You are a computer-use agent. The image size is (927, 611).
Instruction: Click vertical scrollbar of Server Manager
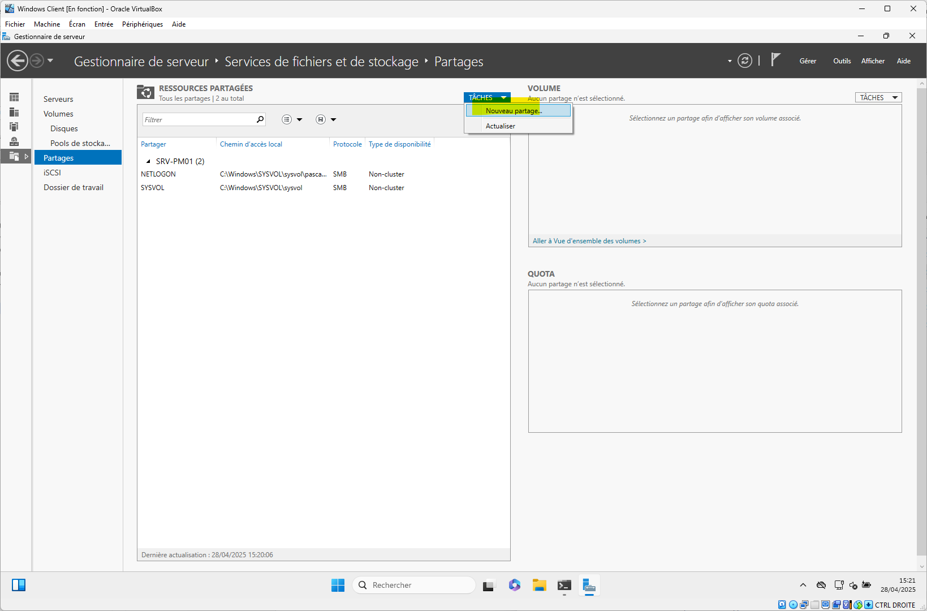click(x=922, y=322)
